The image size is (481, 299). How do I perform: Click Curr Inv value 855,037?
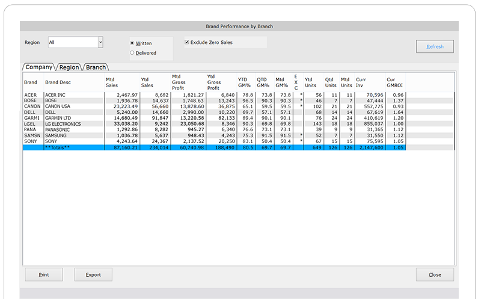373,124
